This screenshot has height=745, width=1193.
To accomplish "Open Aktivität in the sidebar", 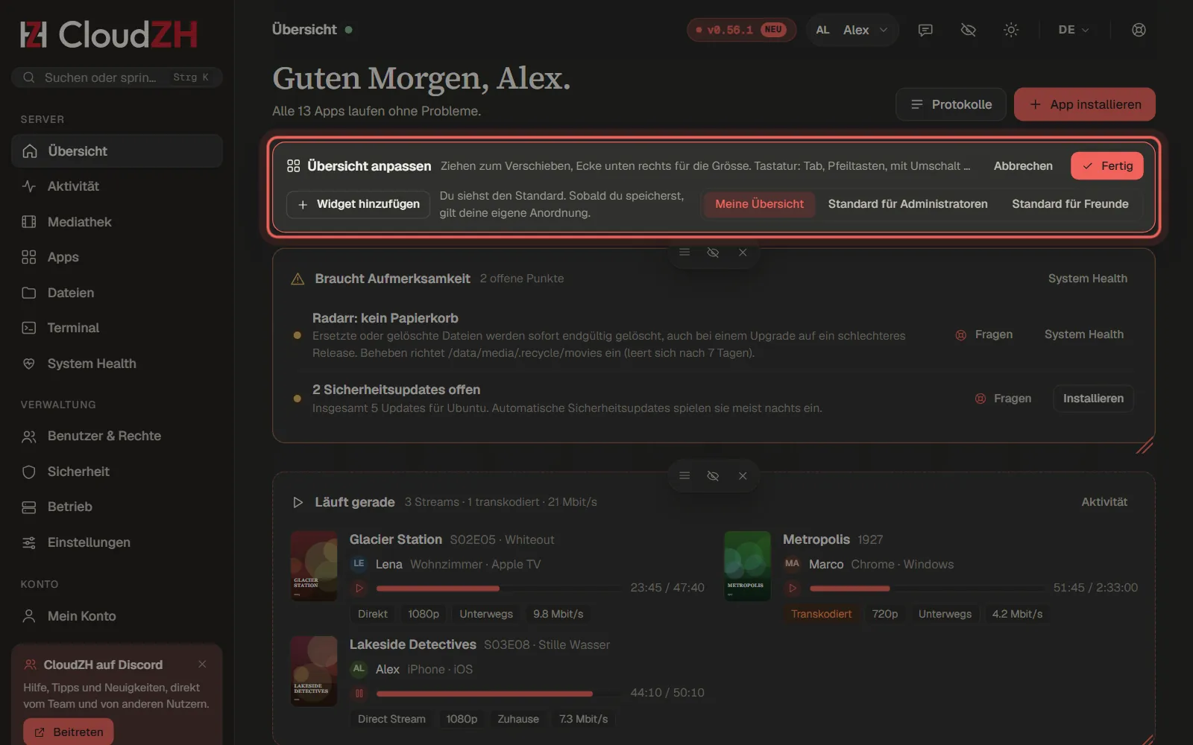I will click(x=117, y=186).
